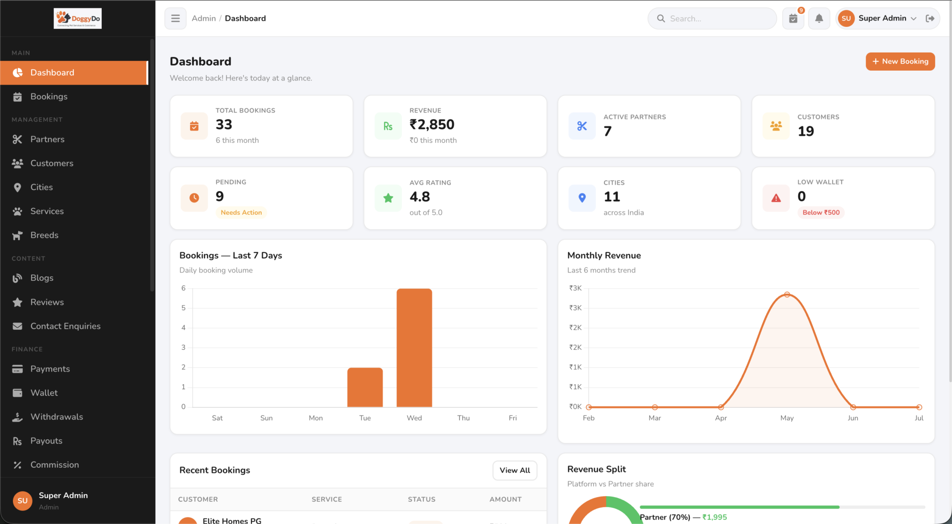Click the Partner share green progress bar
Screen dimensions: 952x524
pyautogui.click(x=740, y=507)
